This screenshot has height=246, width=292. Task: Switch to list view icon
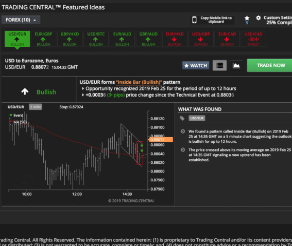click(x=219, y=65)
